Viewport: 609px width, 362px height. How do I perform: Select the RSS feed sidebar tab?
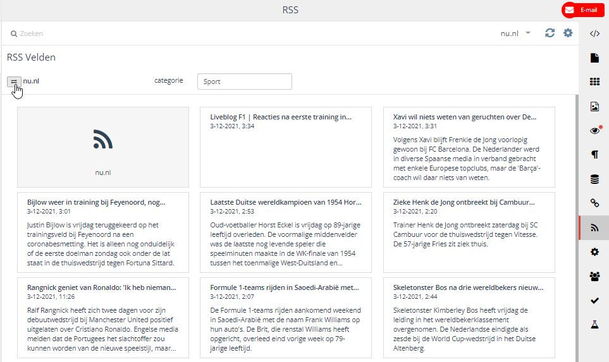click(594, 227)
